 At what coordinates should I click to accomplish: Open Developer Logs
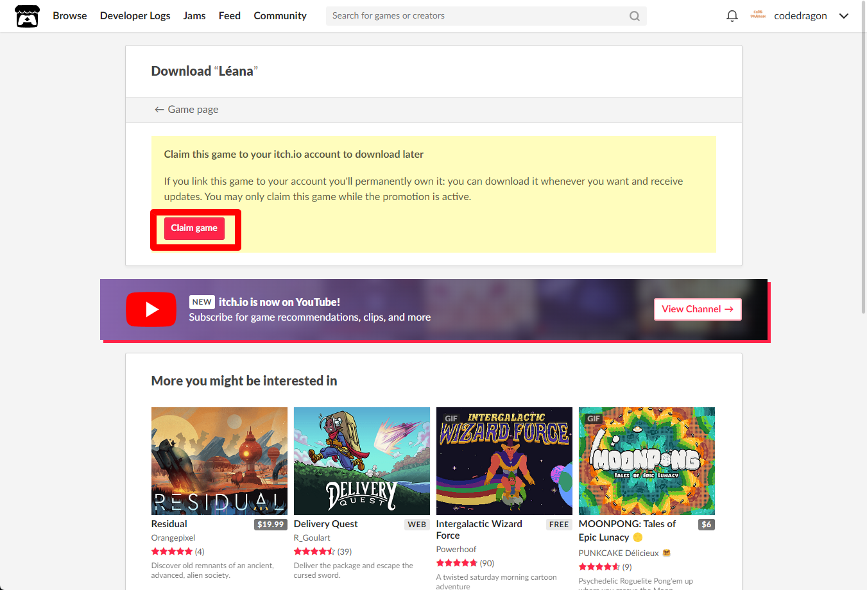135,16
